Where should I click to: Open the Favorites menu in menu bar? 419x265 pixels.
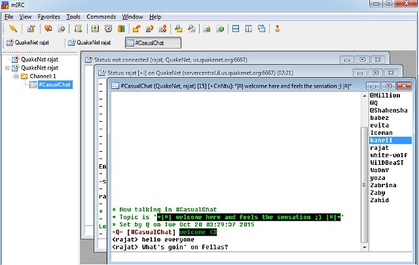(x=49, y=16)
